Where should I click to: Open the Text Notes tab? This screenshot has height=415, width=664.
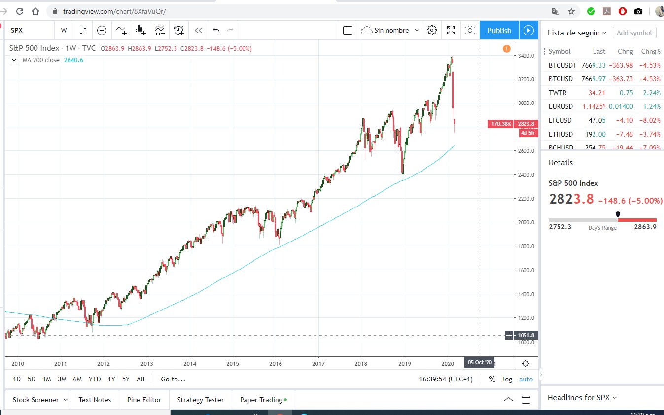point(95,400)
